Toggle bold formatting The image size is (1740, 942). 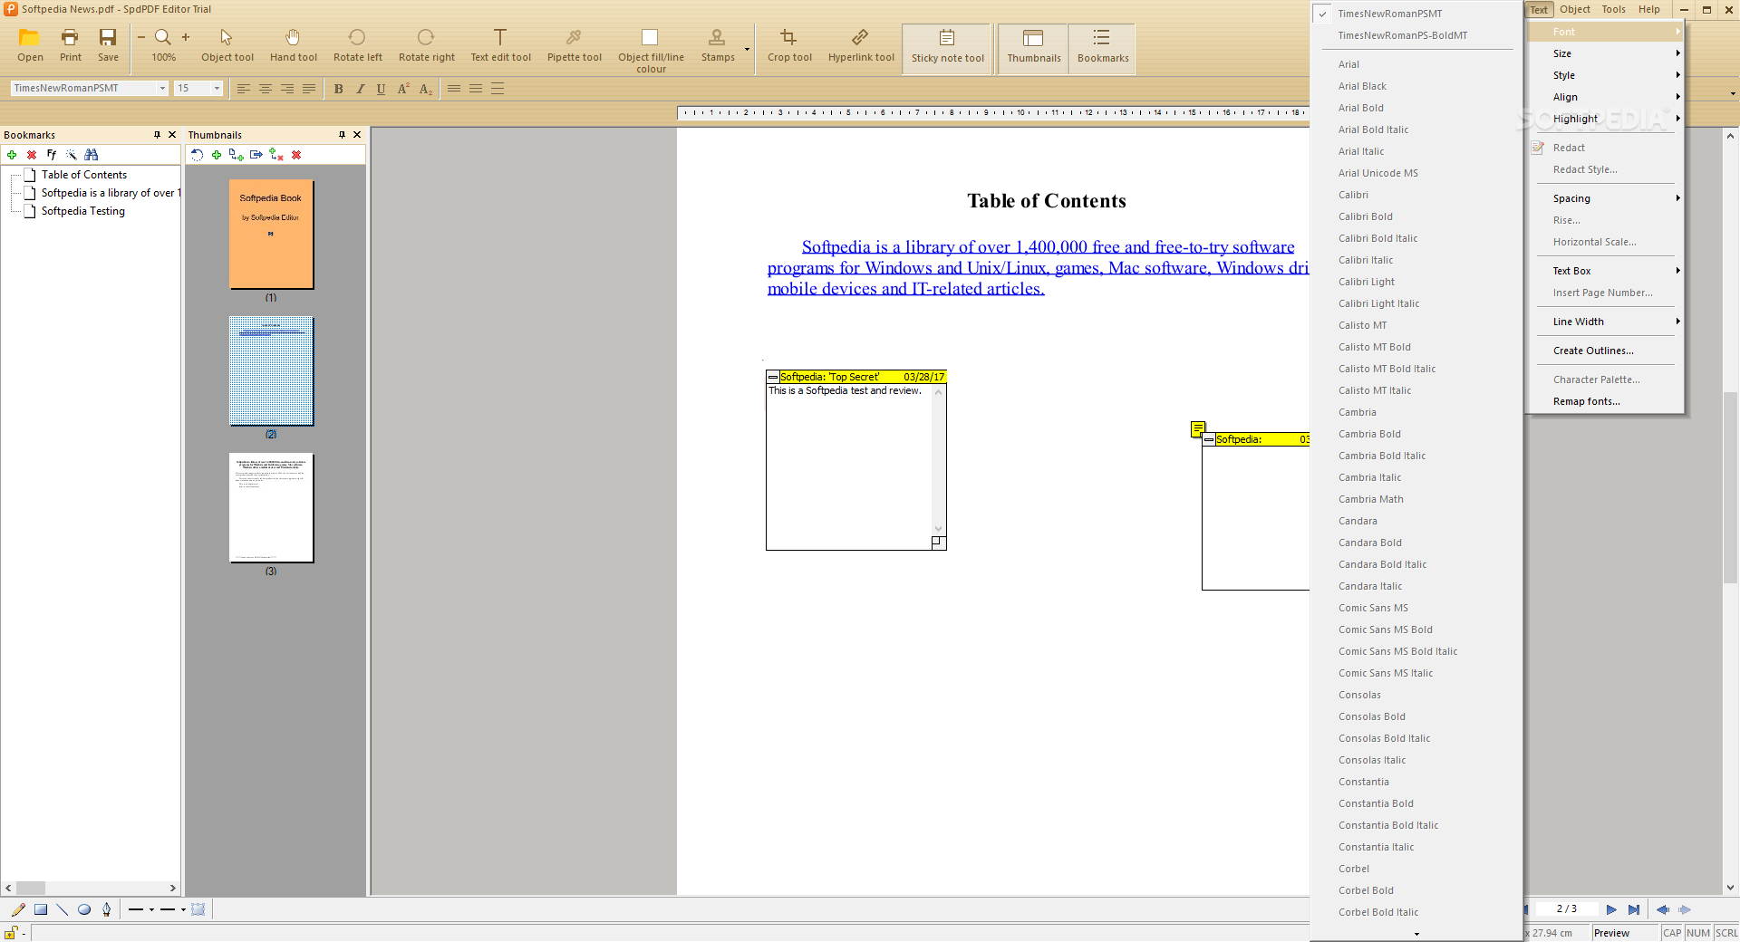[x=338, y=89]
